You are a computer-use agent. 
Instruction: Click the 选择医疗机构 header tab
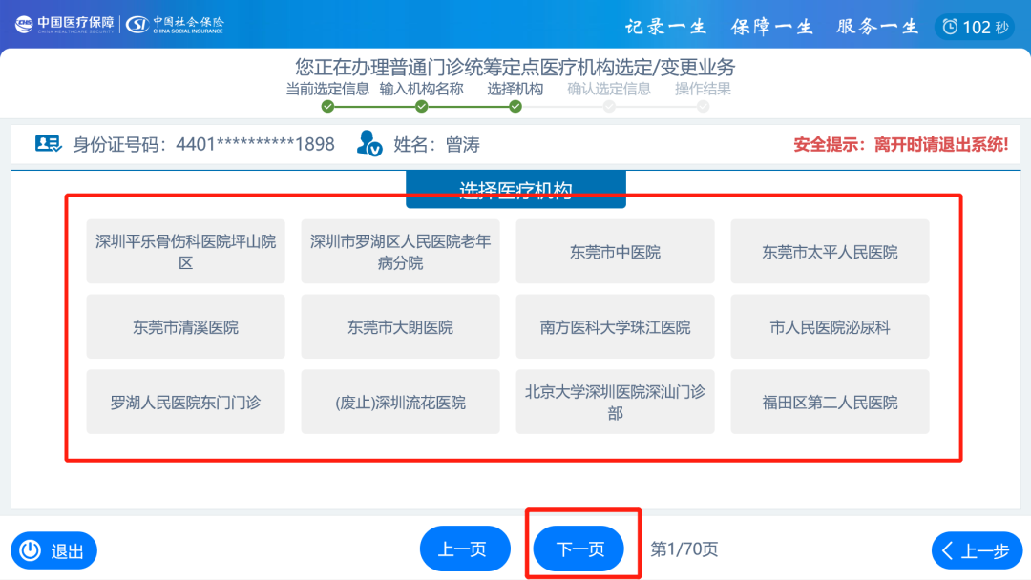coord(515,188)
